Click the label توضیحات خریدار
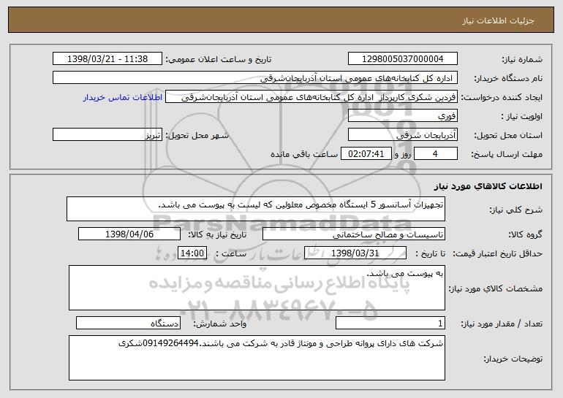The width and height of the screenshot is (563, 398). coord(513,359)
